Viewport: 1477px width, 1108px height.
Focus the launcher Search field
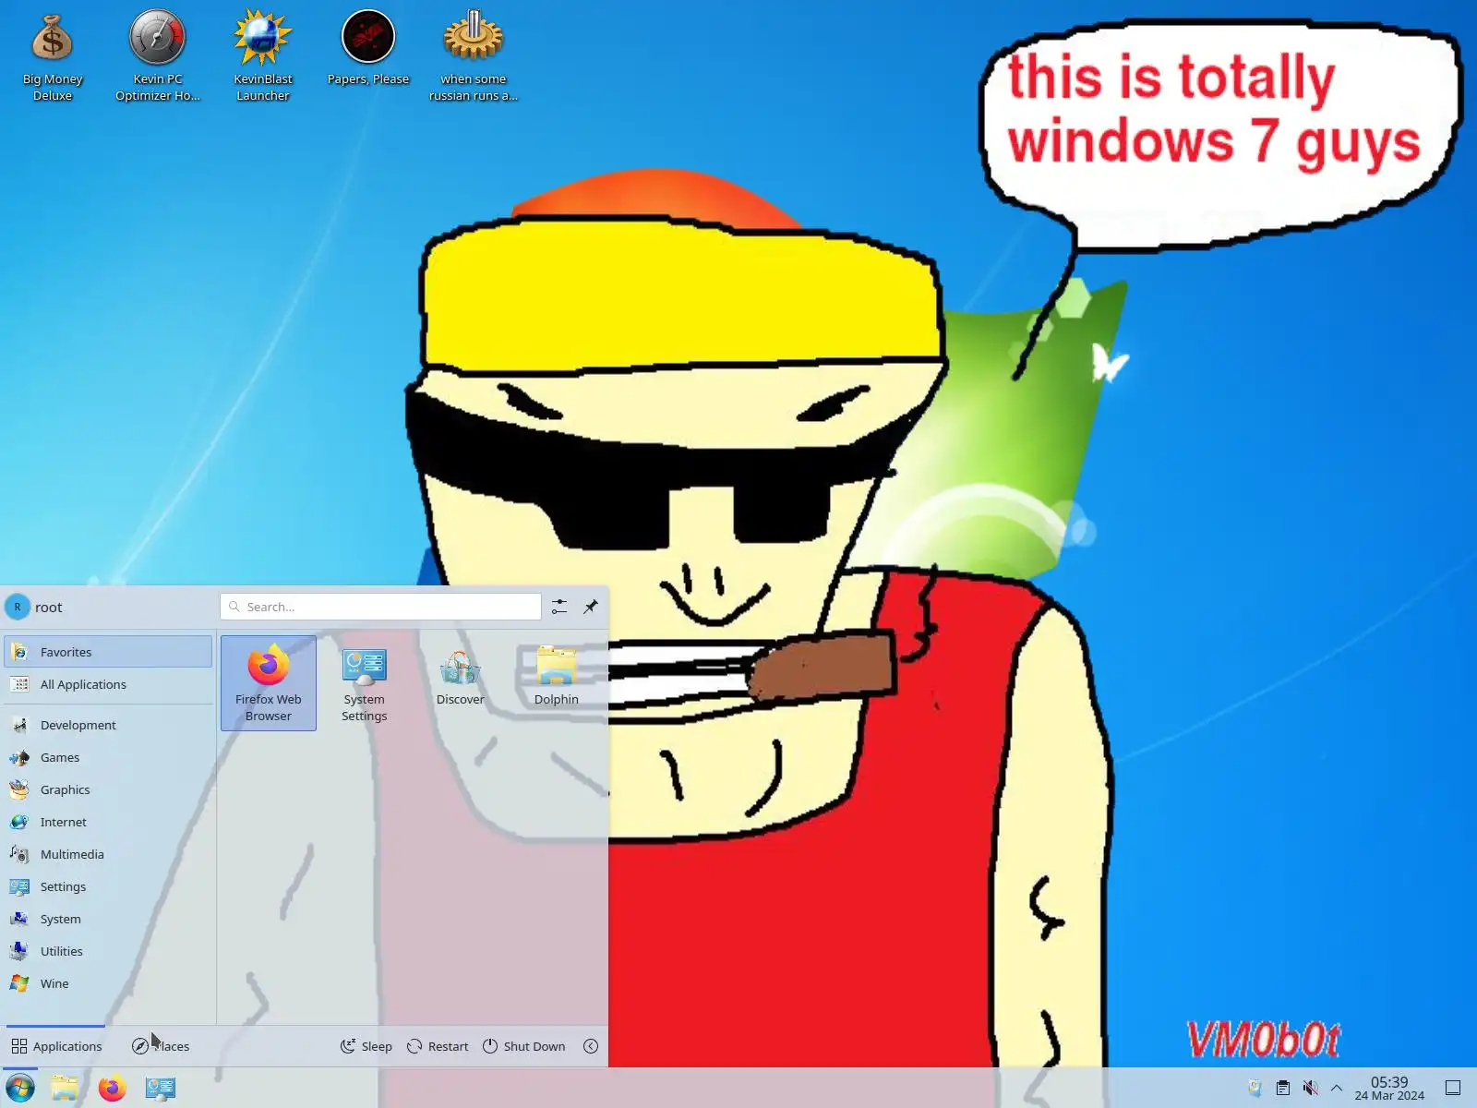tap(380, 607)
